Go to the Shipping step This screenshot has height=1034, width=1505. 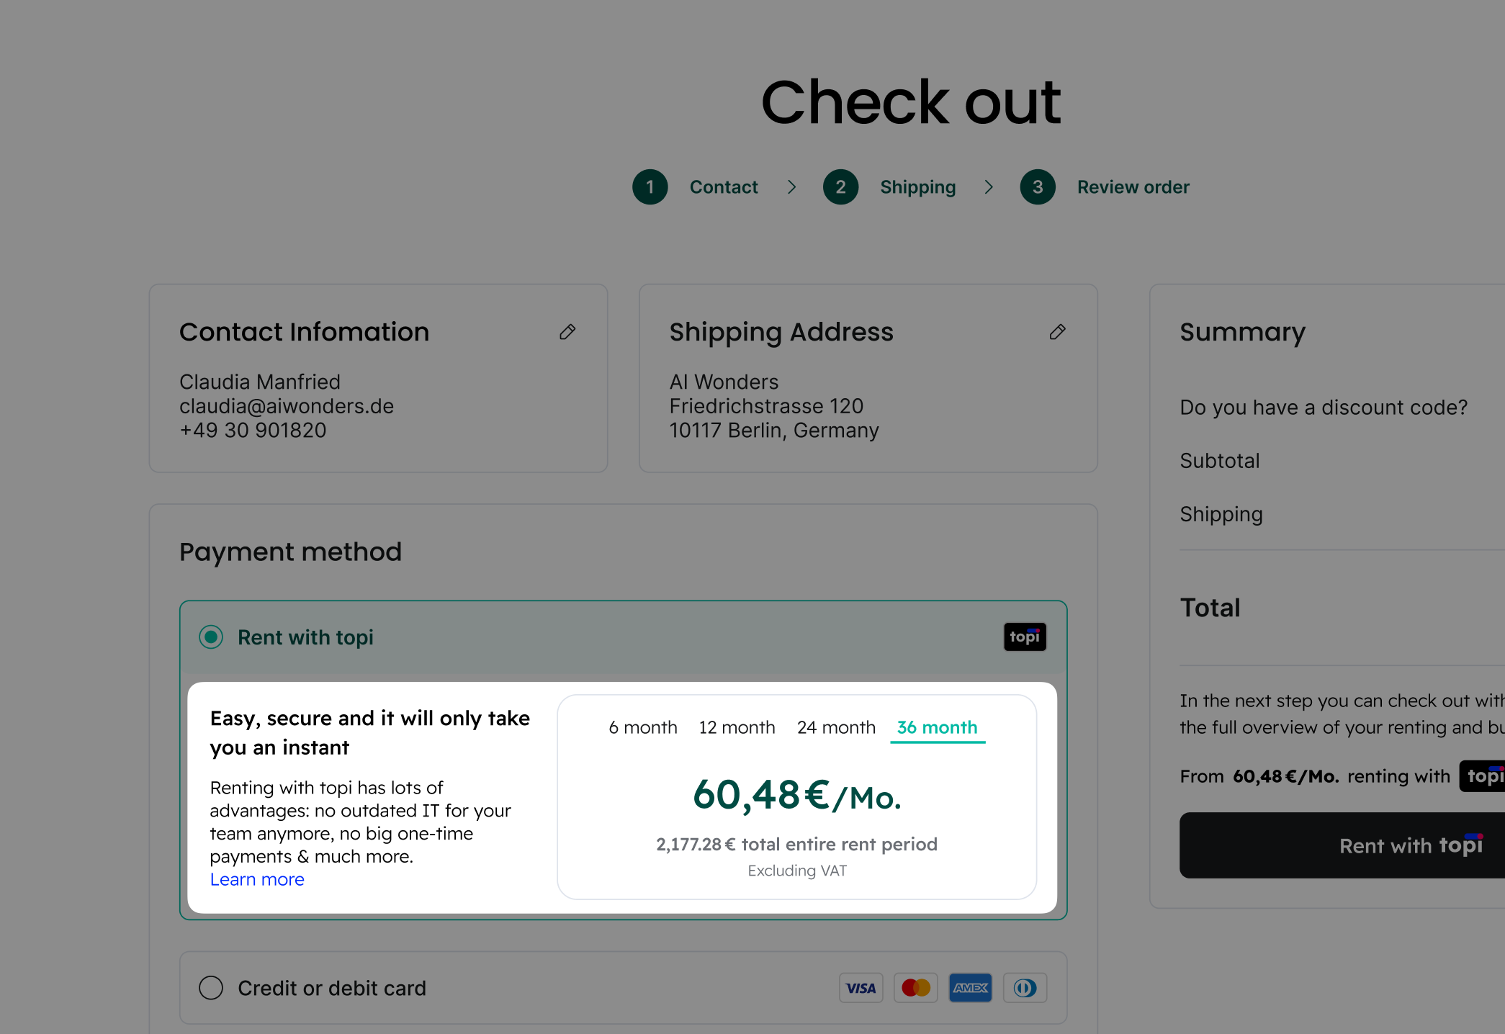tap(917, 187)
